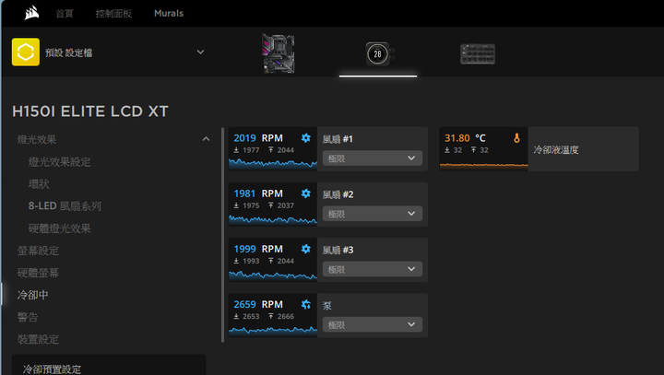Click the 2019 RPM reading
664x375 pixels.
point(258,138)
